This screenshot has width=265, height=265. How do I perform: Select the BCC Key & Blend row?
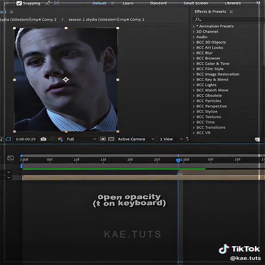pyautogui.click(x=210, y=80)
